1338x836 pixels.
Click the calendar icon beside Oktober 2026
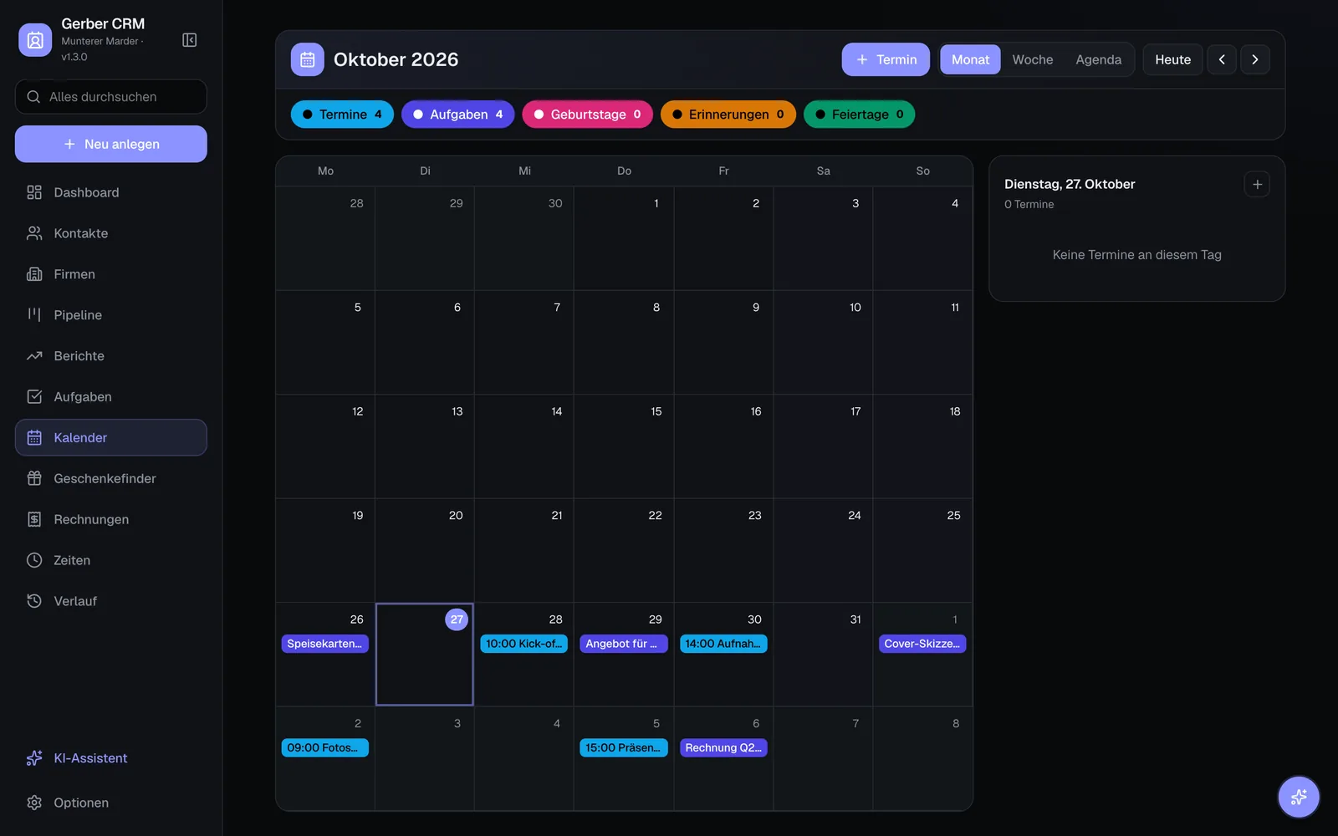point(308,59)
